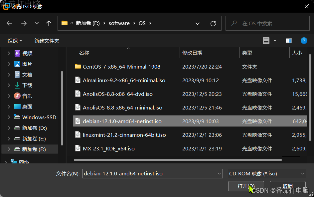314x197 pixels.
Task: Click the 文件夹 type cell
Action: 249,67
